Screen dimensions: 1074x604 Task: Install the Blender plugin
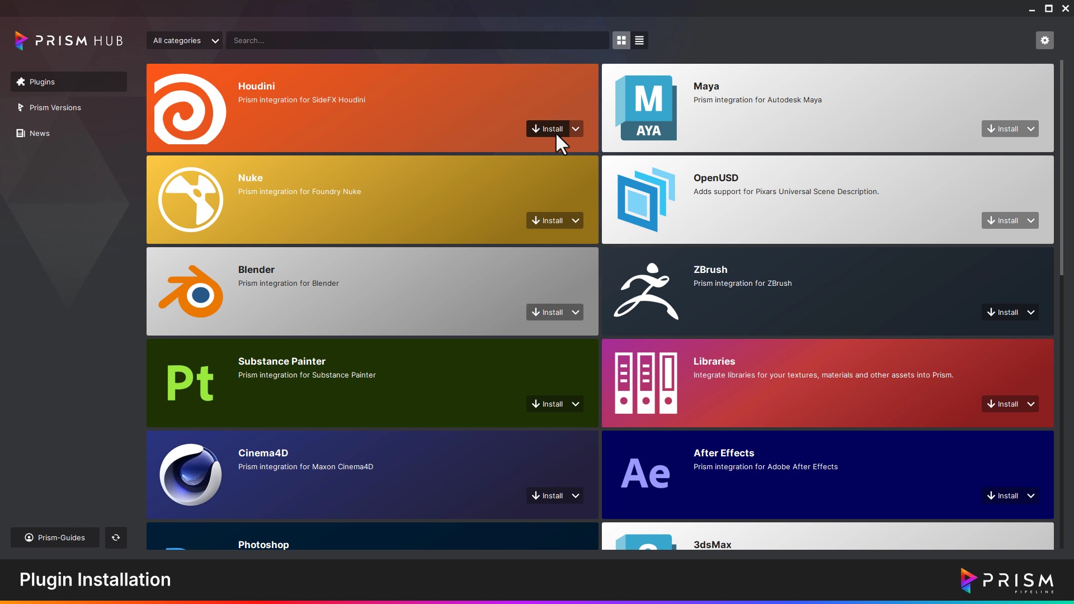tap(548, 312)
